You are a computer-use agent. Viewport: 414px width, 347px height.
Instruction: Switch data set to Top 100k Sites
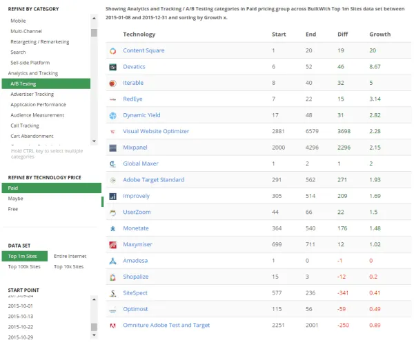coord(24,266)
